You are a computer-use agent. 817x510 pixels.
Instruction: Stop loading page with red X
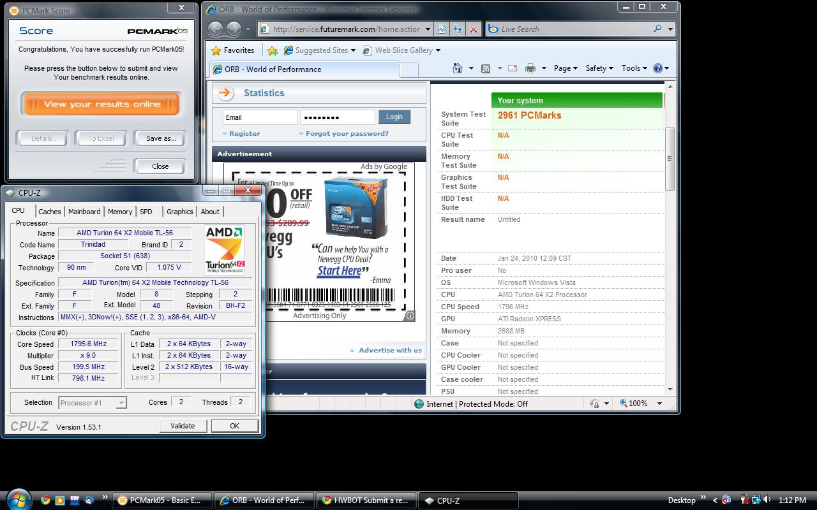(473, 29)
